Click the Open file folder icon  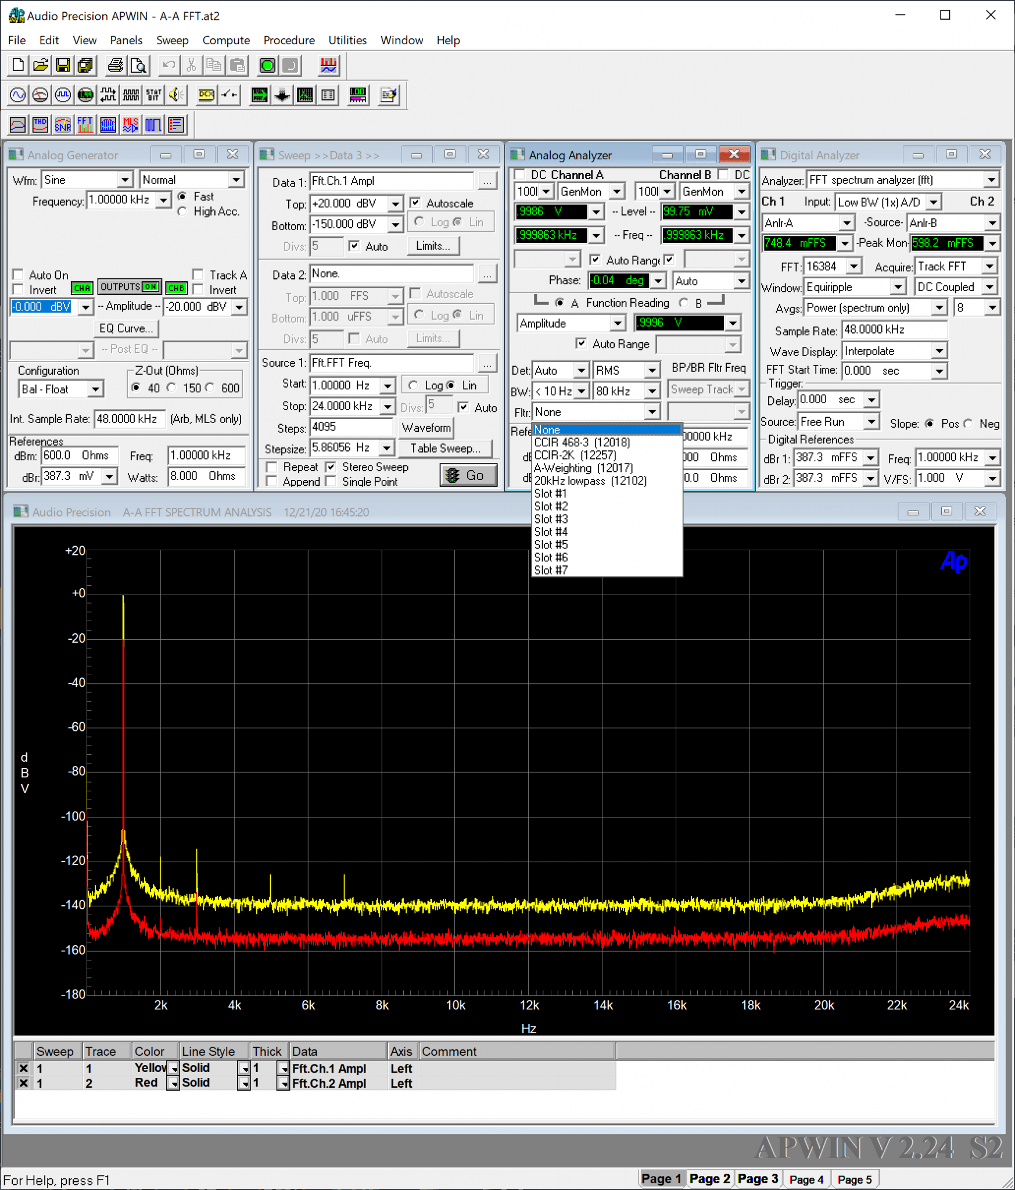pyautogui.click(x=40, y=65)
